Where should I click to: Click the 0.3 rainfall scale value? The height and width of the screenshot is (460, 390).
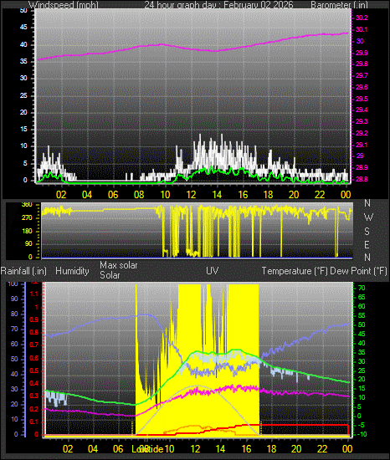[34, 396]
